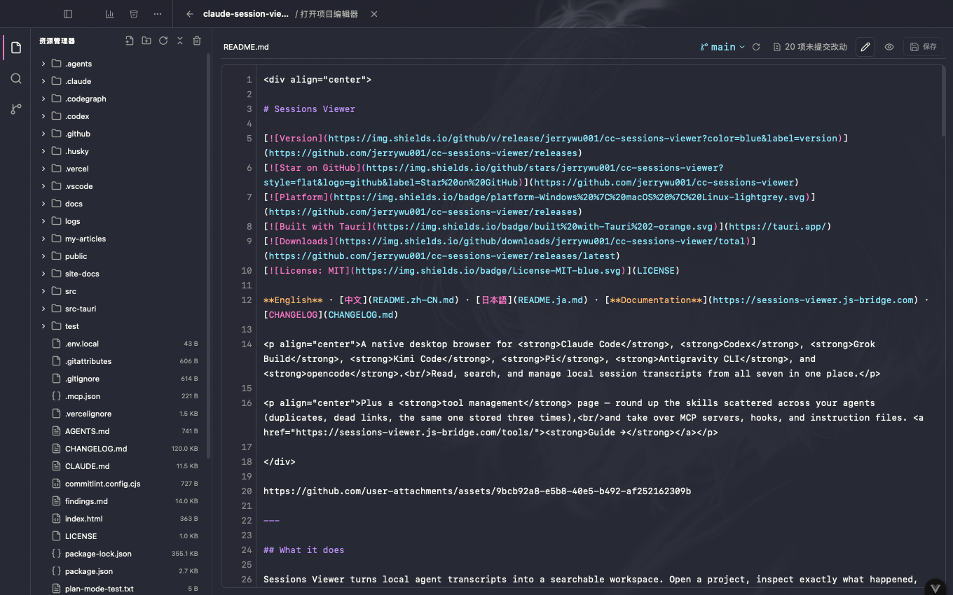Open the main branch dropdown
This screenshot has width=953, height=595.
point(722,47)
